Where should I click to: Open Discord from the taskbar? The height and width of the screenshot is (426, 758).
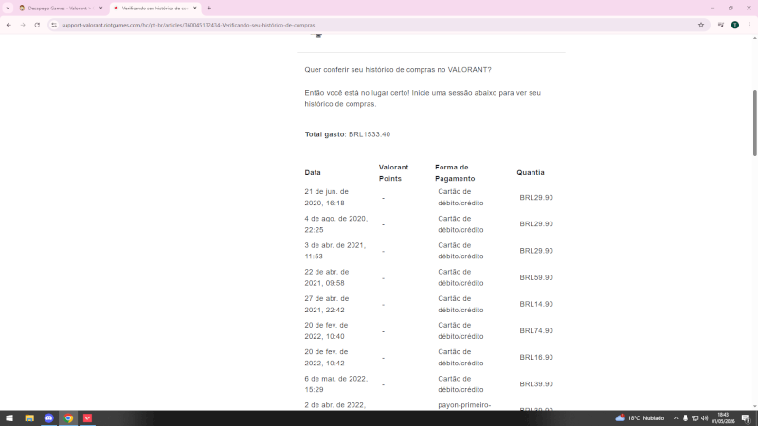49,418
